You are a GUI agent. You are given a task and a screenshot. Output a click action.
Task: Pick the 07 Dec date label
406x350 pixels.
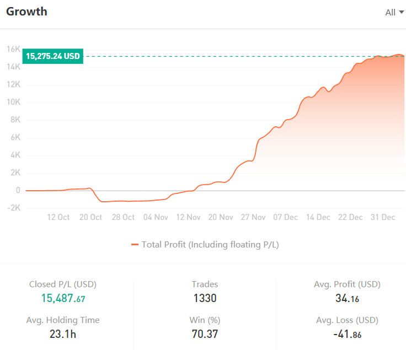coord(286,217)
